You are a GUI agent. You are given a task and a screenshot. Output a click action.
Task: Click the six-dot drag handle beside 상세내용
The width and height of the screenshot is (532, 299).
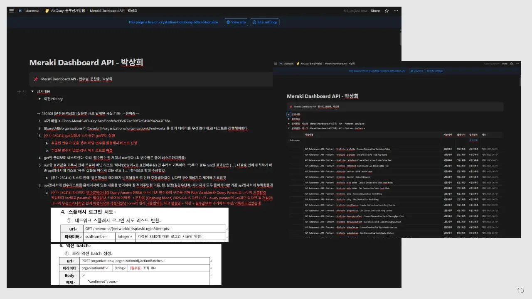point(24,91)
